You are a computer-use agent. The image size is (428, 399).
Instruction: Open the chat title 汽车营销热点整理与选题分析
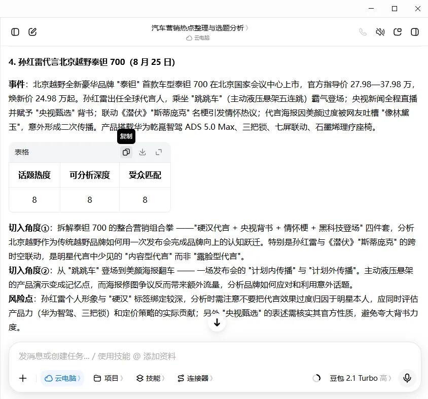click(199, 28)
